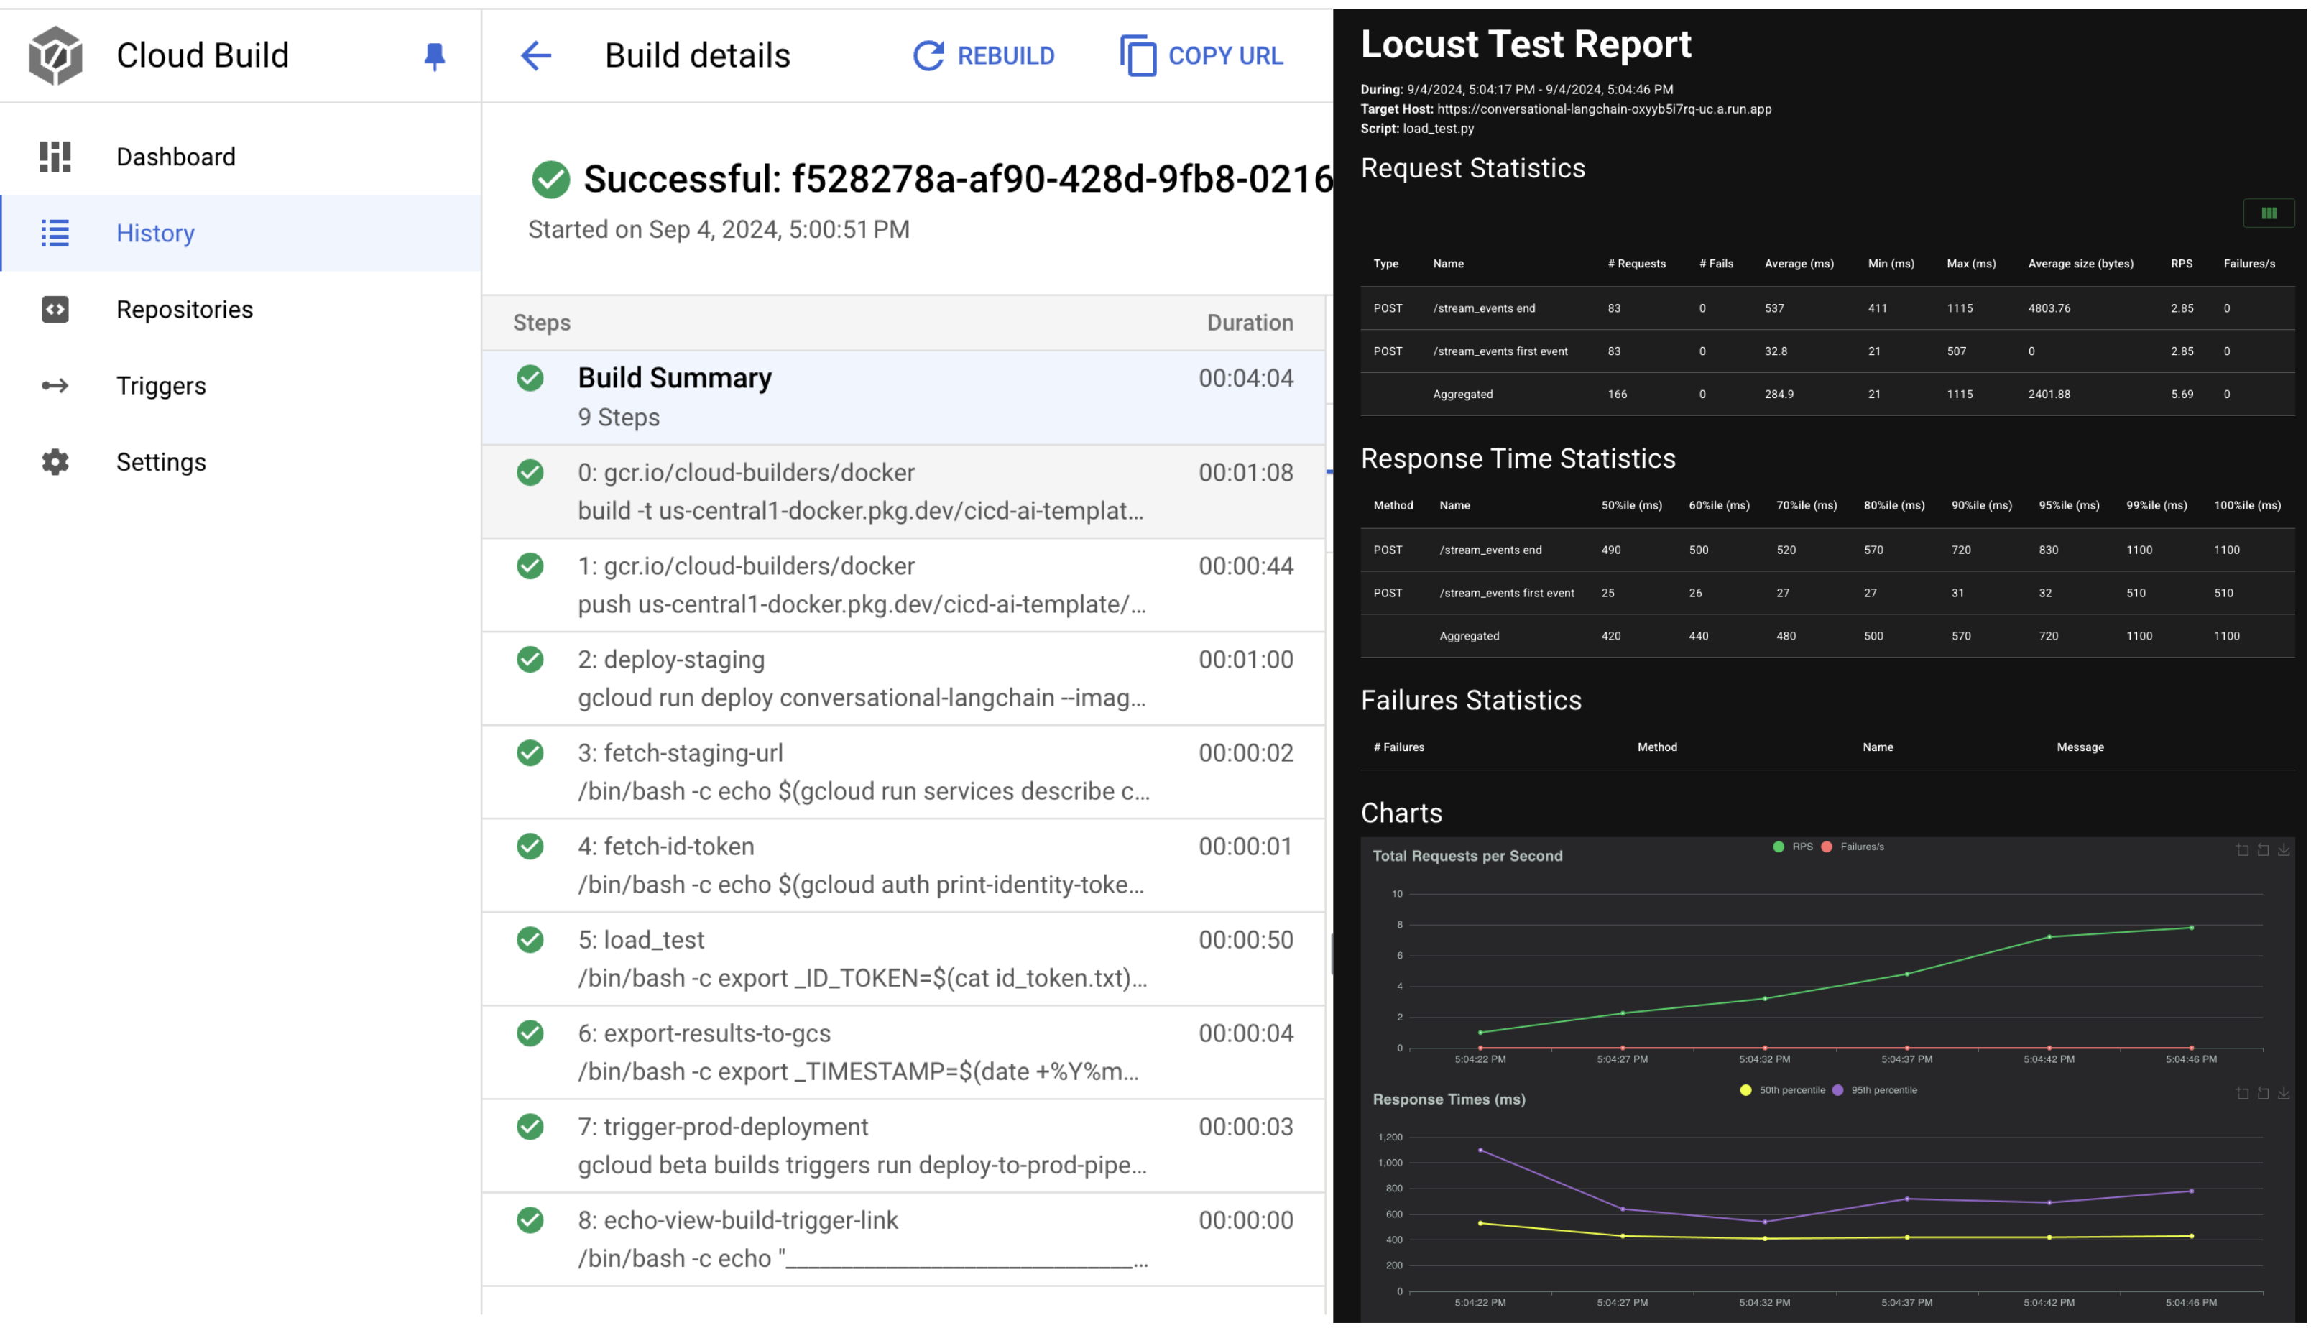Toggle 50th percentile yellow legend swatch
This screenshot has width=2311, height=1328.
pos(1745,1091)
